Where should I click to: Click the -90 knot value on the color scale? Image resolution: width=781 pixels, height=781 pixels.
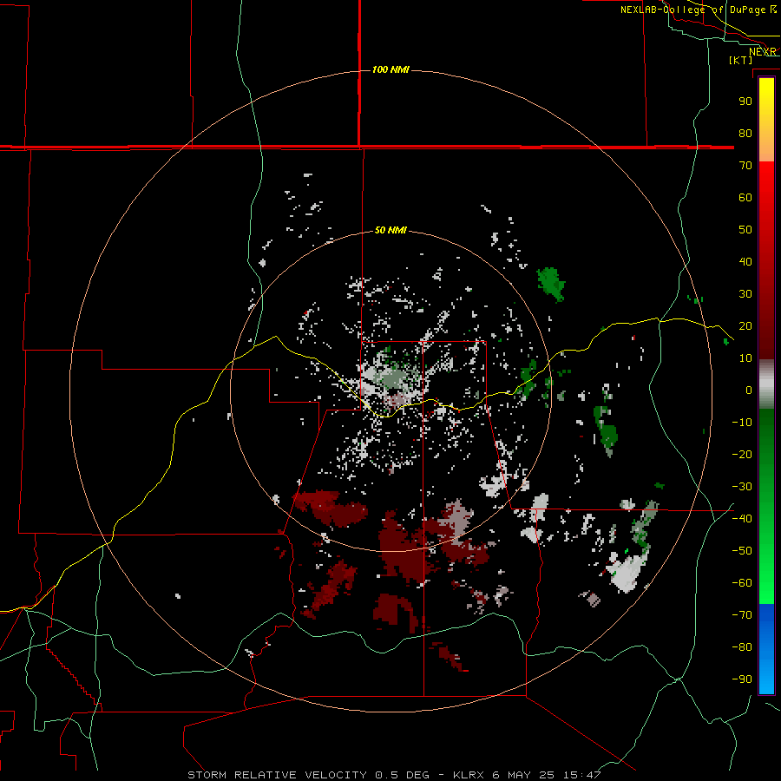pyautogui.click(x=742, y=679)
